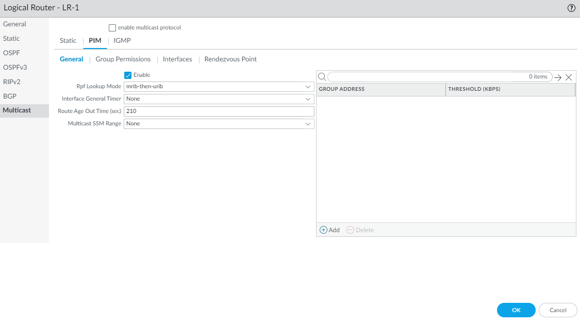This screenshot has width=580, height=324.
Task: Select the Group Permissions sub-tab
Action: pyautogui.click(x=123, y=59)
